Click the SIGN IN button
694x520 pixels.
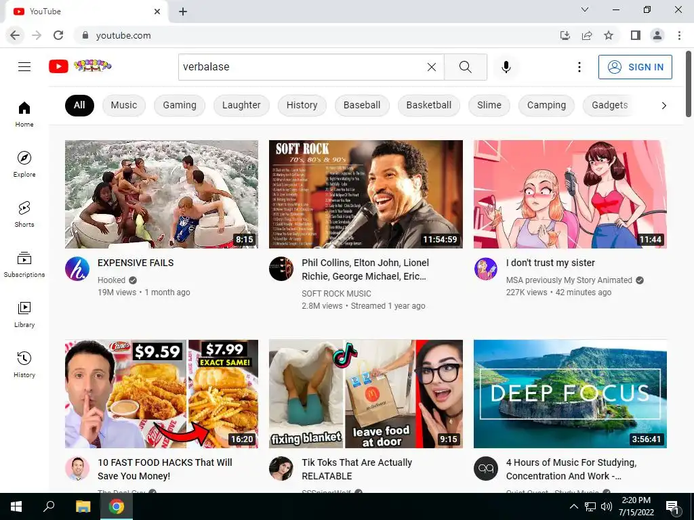(635, 67)
